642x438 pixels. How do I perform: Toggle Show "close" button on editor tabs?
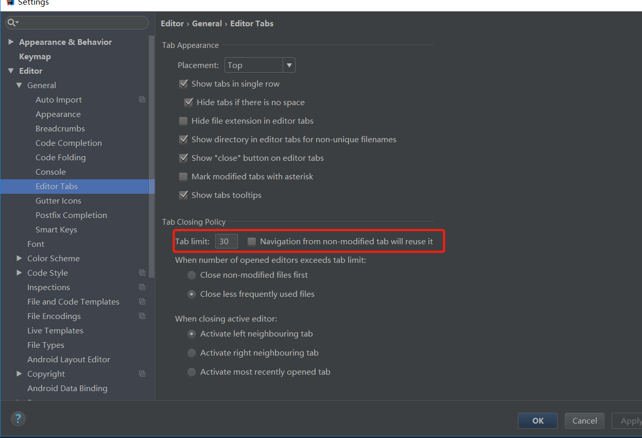pos(183,158)
